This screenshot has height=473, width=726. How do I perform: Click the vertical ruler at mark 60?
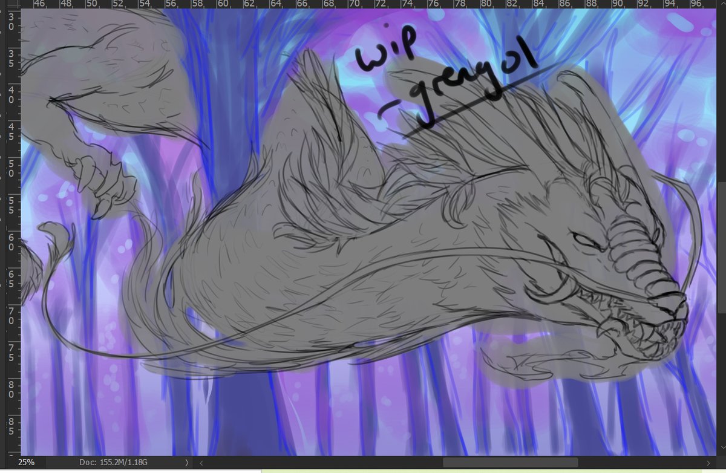12,242
